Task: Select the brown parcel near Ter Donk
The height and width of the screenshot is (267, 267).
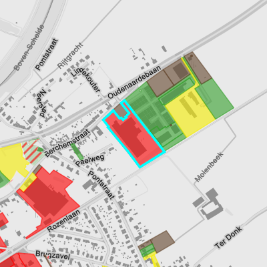Action: [x=163, y=242]
